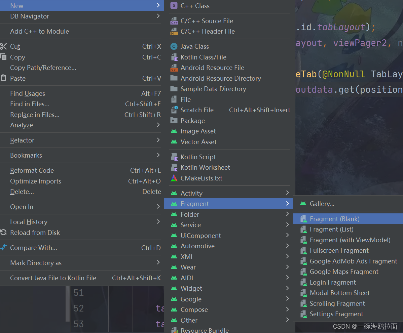Select Fullscreen Fragment option
403x333 pixels.
coord(348,251)
